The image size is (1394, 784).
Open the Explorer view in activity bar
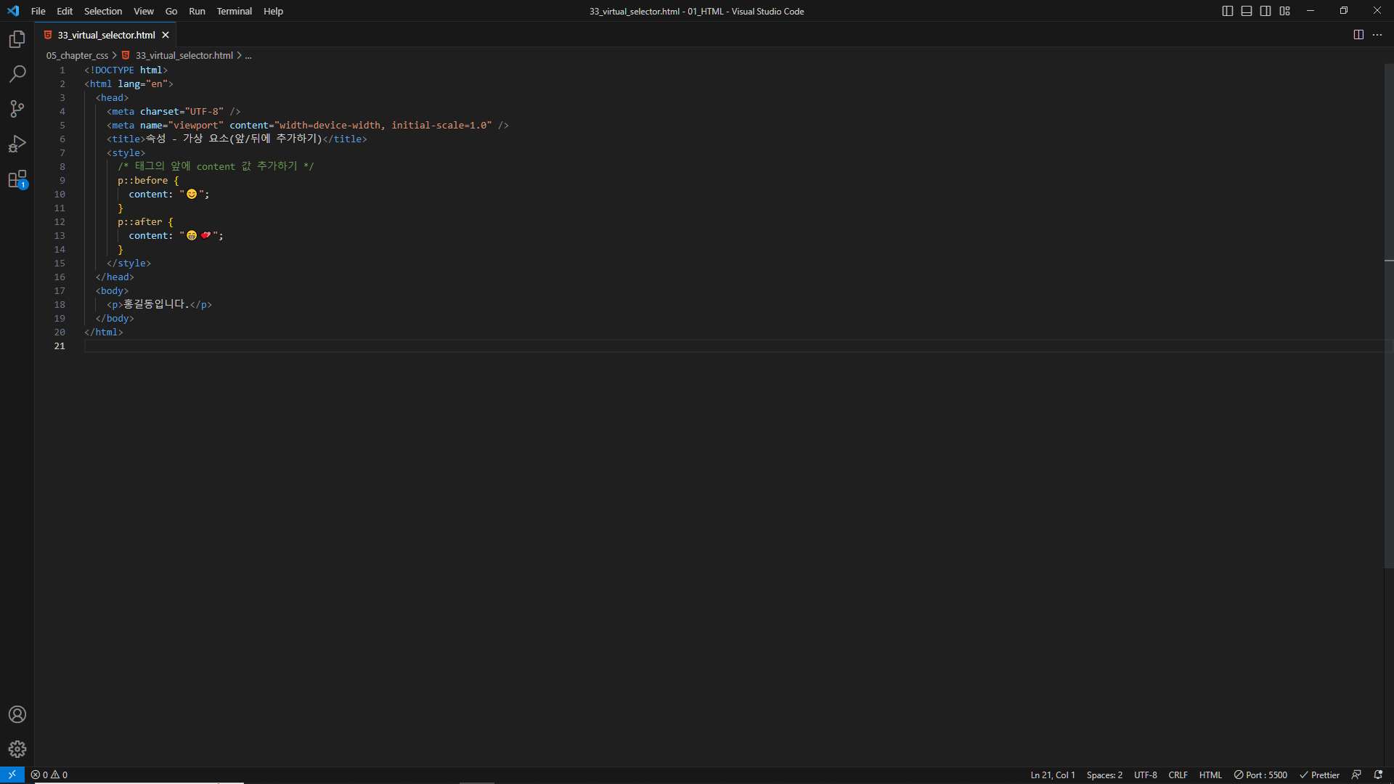tap(17, 39)
